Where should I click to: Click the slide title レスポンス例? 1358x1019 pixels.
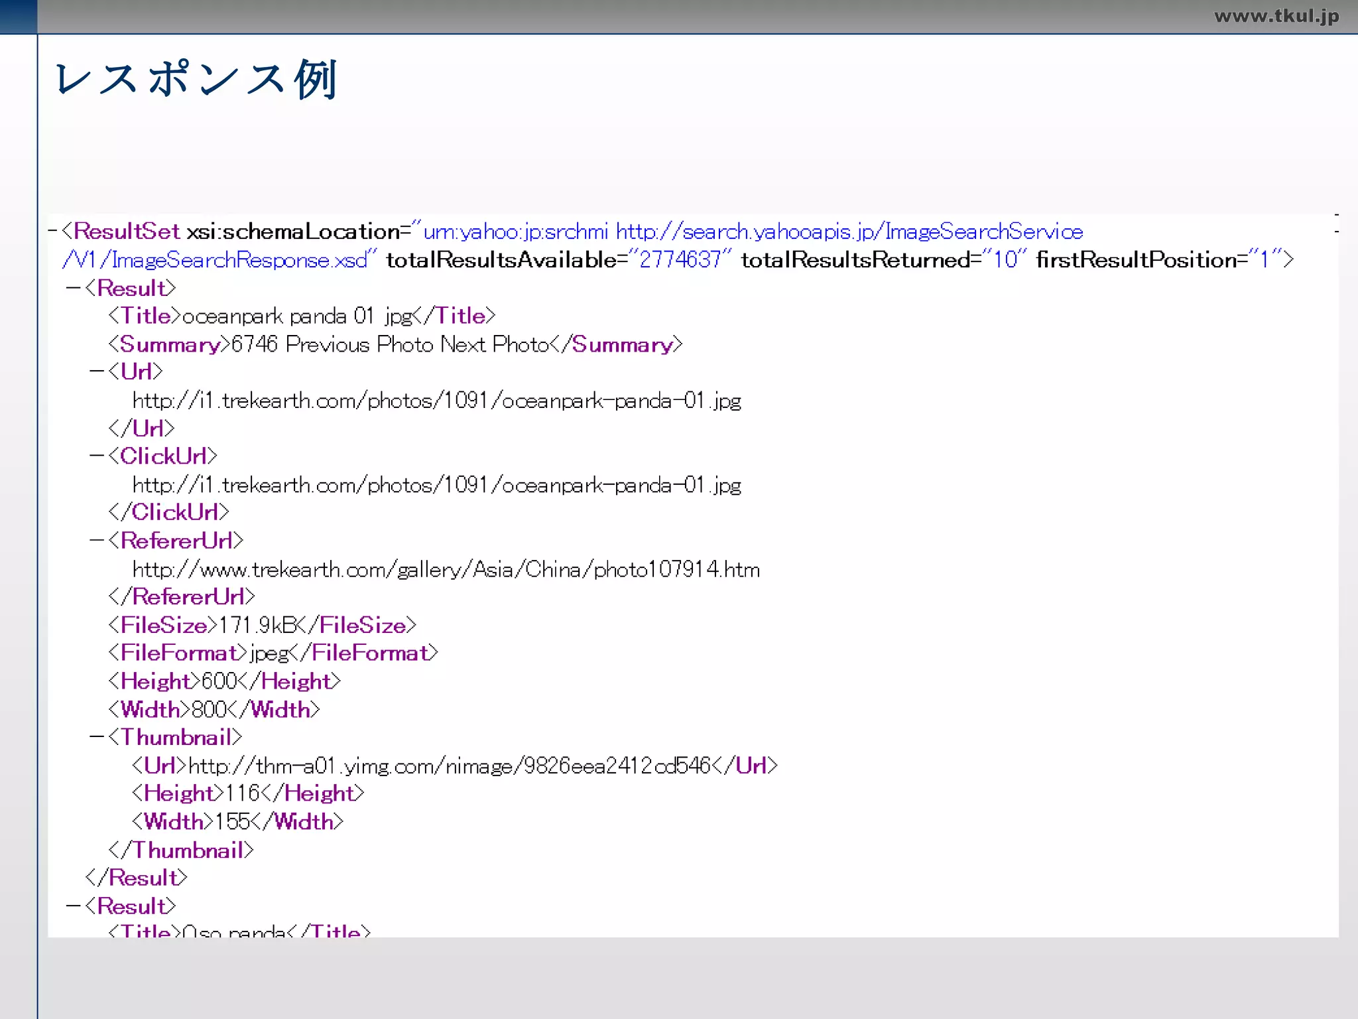coord(196,80)
